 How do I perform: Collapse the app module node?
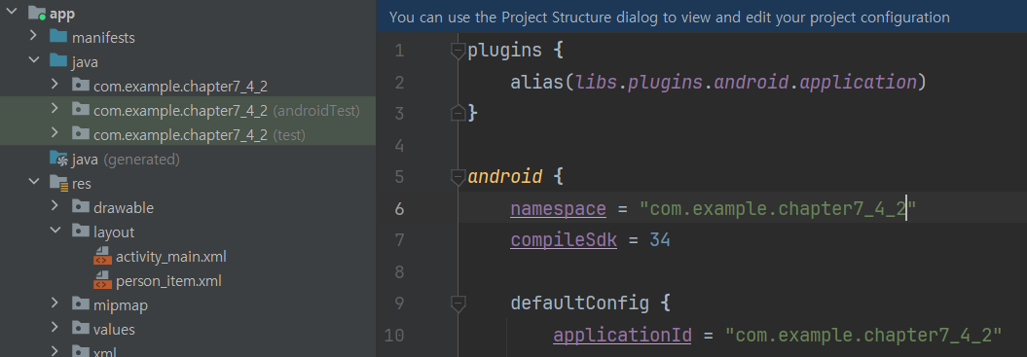pyautogui.click(x=11, y=13)
